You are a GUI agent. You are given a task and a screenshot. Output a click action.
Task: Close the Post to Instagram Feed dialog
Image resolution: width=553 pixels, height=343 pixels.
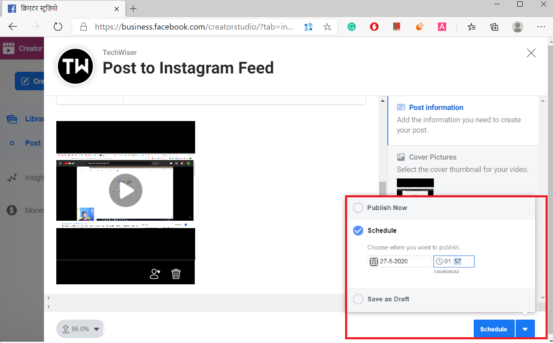click(531, 53)
